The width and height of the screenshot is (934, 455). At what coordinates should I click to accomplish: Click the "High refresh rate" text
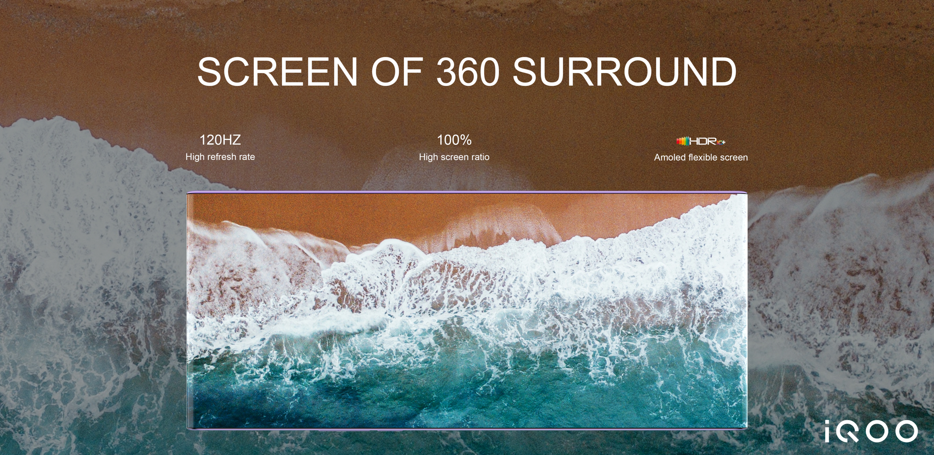[220, 157]
